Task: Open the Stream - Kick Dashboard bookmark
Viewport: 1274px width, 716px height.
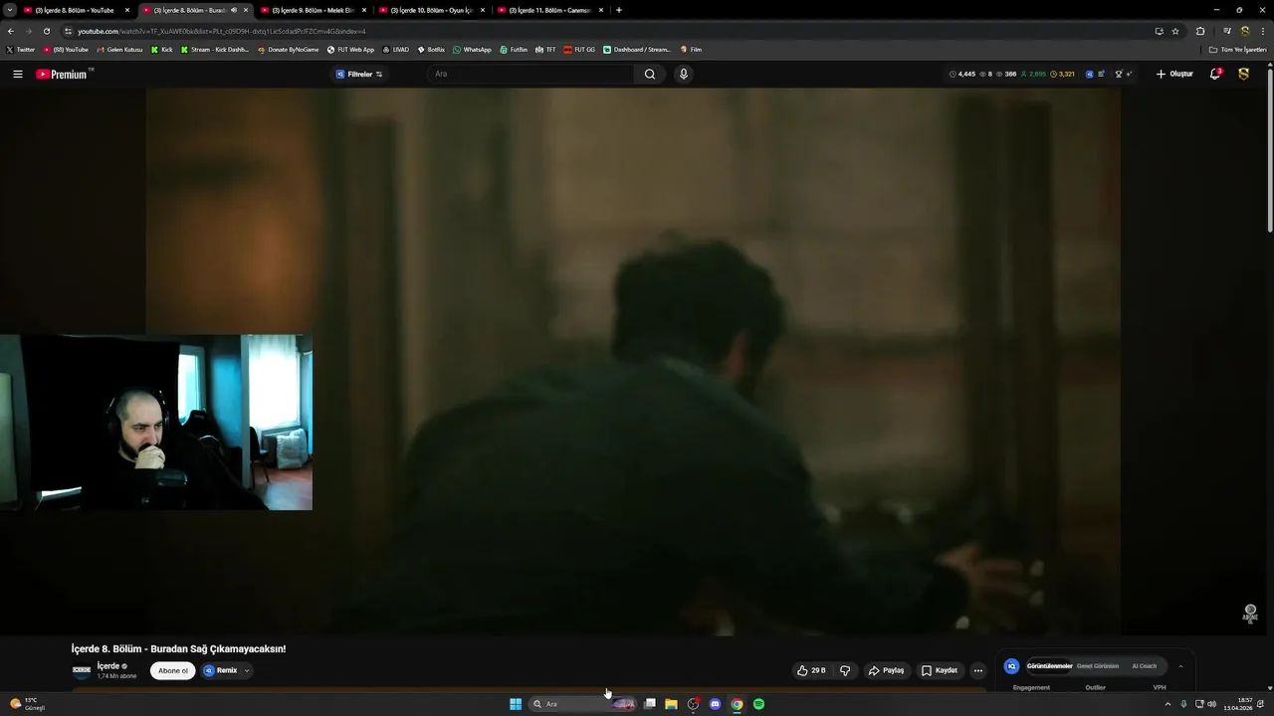Action: (x=215, y=50)
